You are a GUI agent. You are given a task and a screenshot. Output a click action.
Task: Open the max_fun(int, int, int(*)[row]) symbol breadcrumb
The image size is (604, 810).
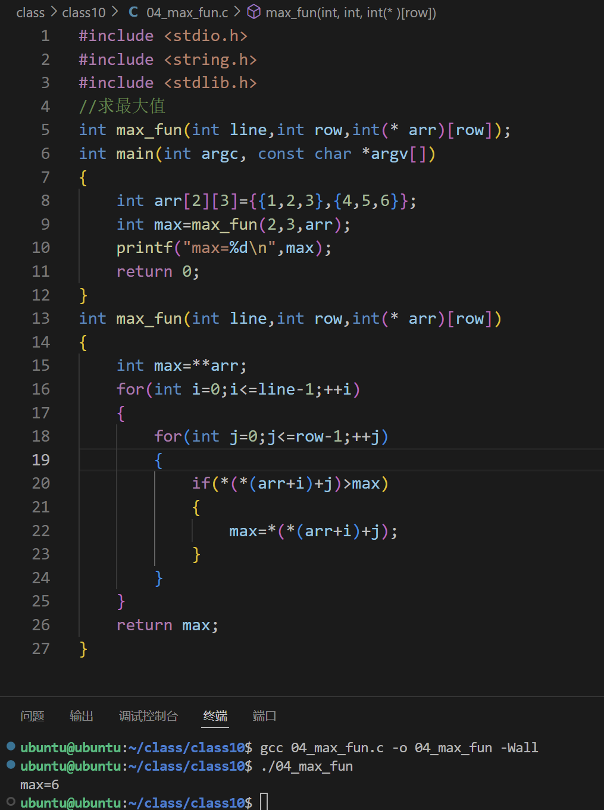351,12
